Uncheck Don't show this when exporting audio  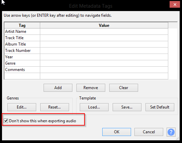coord(6,121)
